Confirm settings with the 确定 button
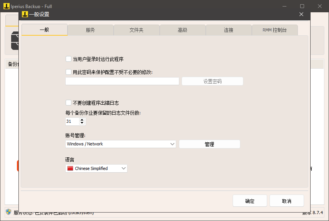 pos(250,200)
